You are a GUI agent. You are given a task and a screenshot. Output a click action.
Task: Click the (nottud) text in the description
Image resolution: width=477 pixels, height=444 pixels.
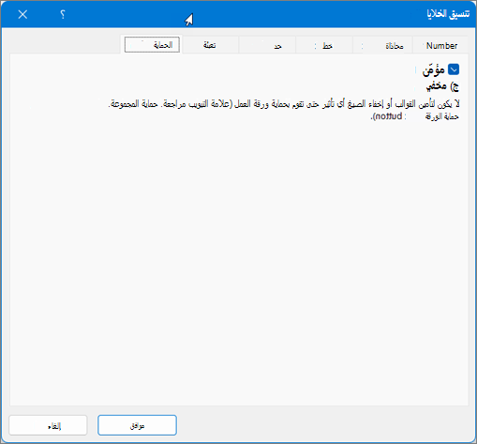(387, 116)
